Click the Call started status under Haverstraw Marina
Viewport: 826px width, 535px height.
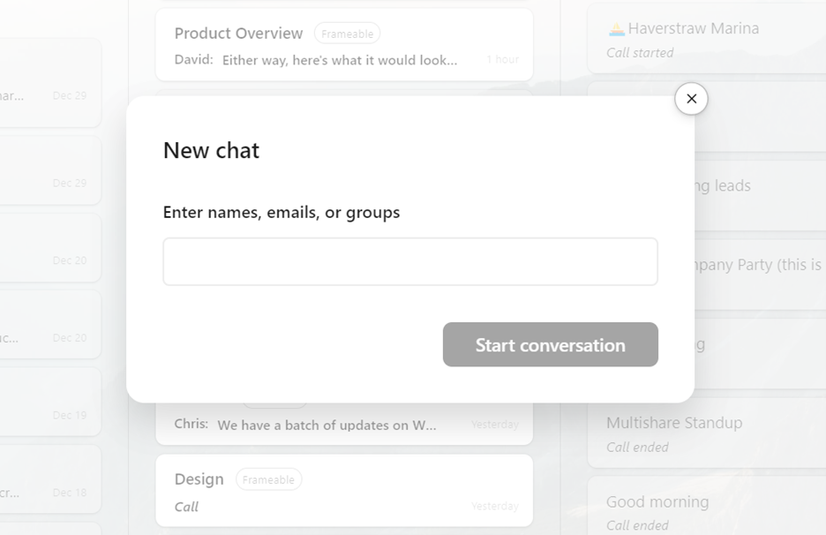coord(640,52)
